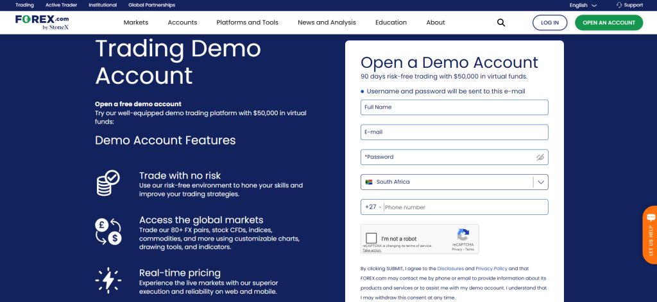
Task: Check the I'm not a robot checkbox
Action: pos(371,239)
